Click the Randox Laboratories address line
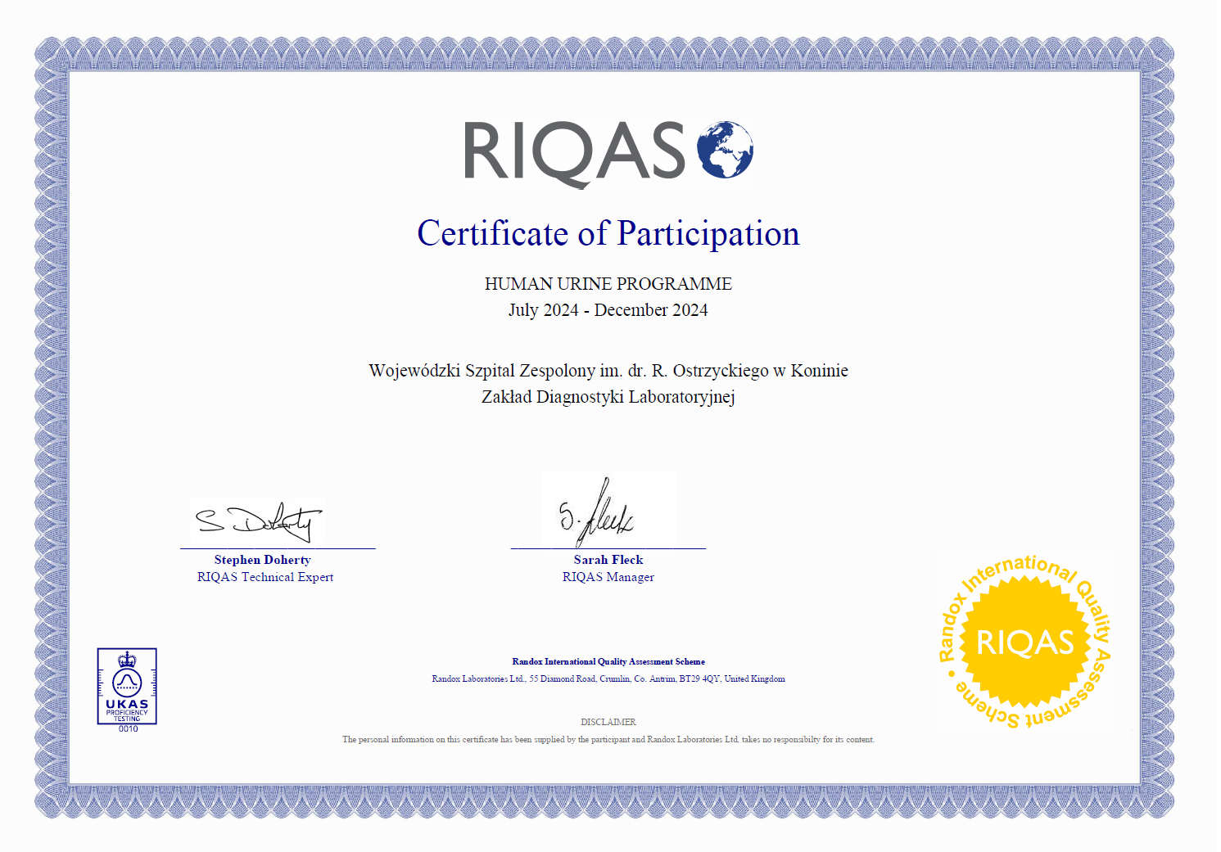 (608, 678)
